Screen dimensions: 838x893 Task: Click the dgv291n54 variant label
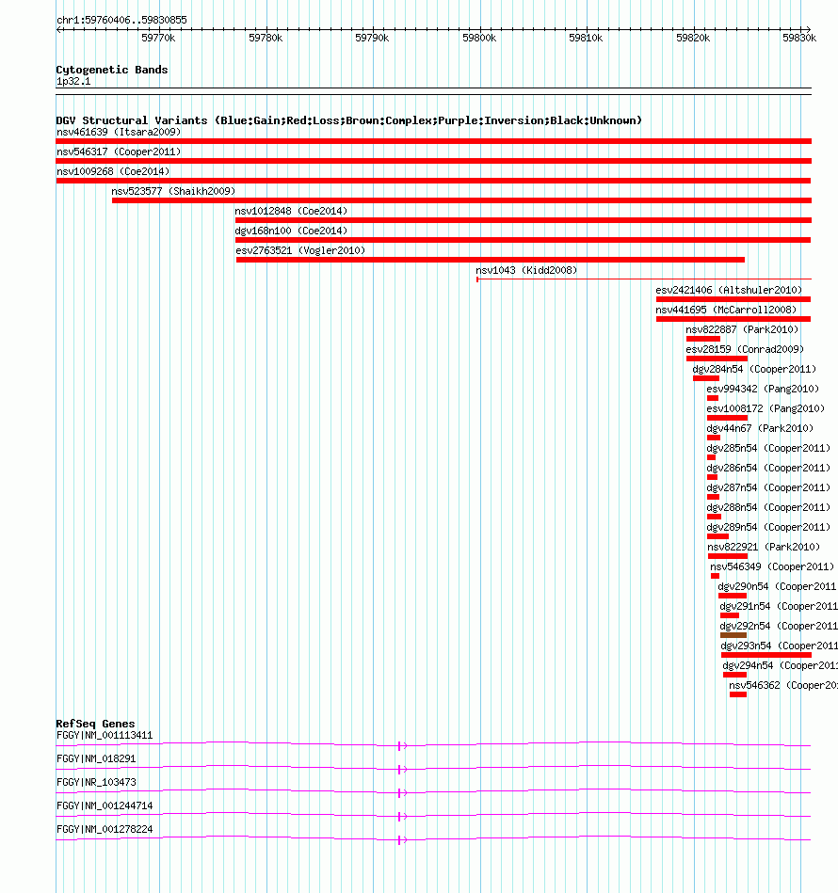click(778, 607)
